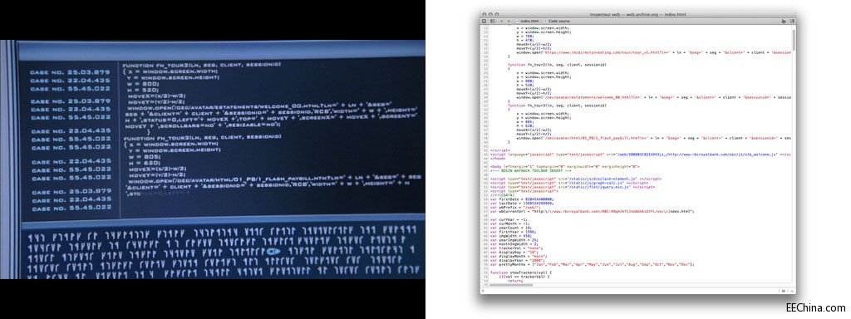Click the line number gutter next to showTrackers function
This screenshot has height=319, width=851.
485,272
